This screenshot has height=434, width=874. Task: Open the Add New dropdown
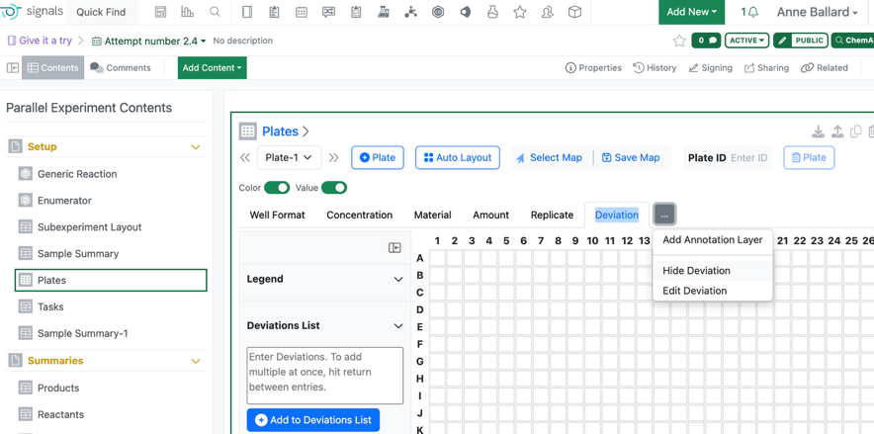692,12
